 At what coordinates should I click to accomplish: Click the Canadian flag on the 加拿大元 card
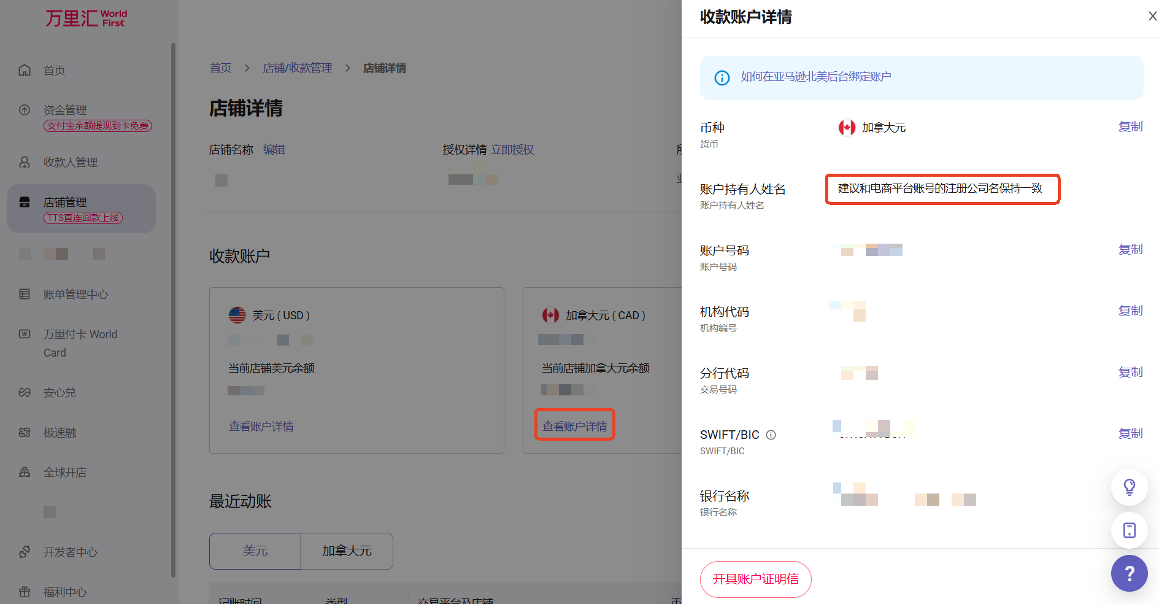550,315
